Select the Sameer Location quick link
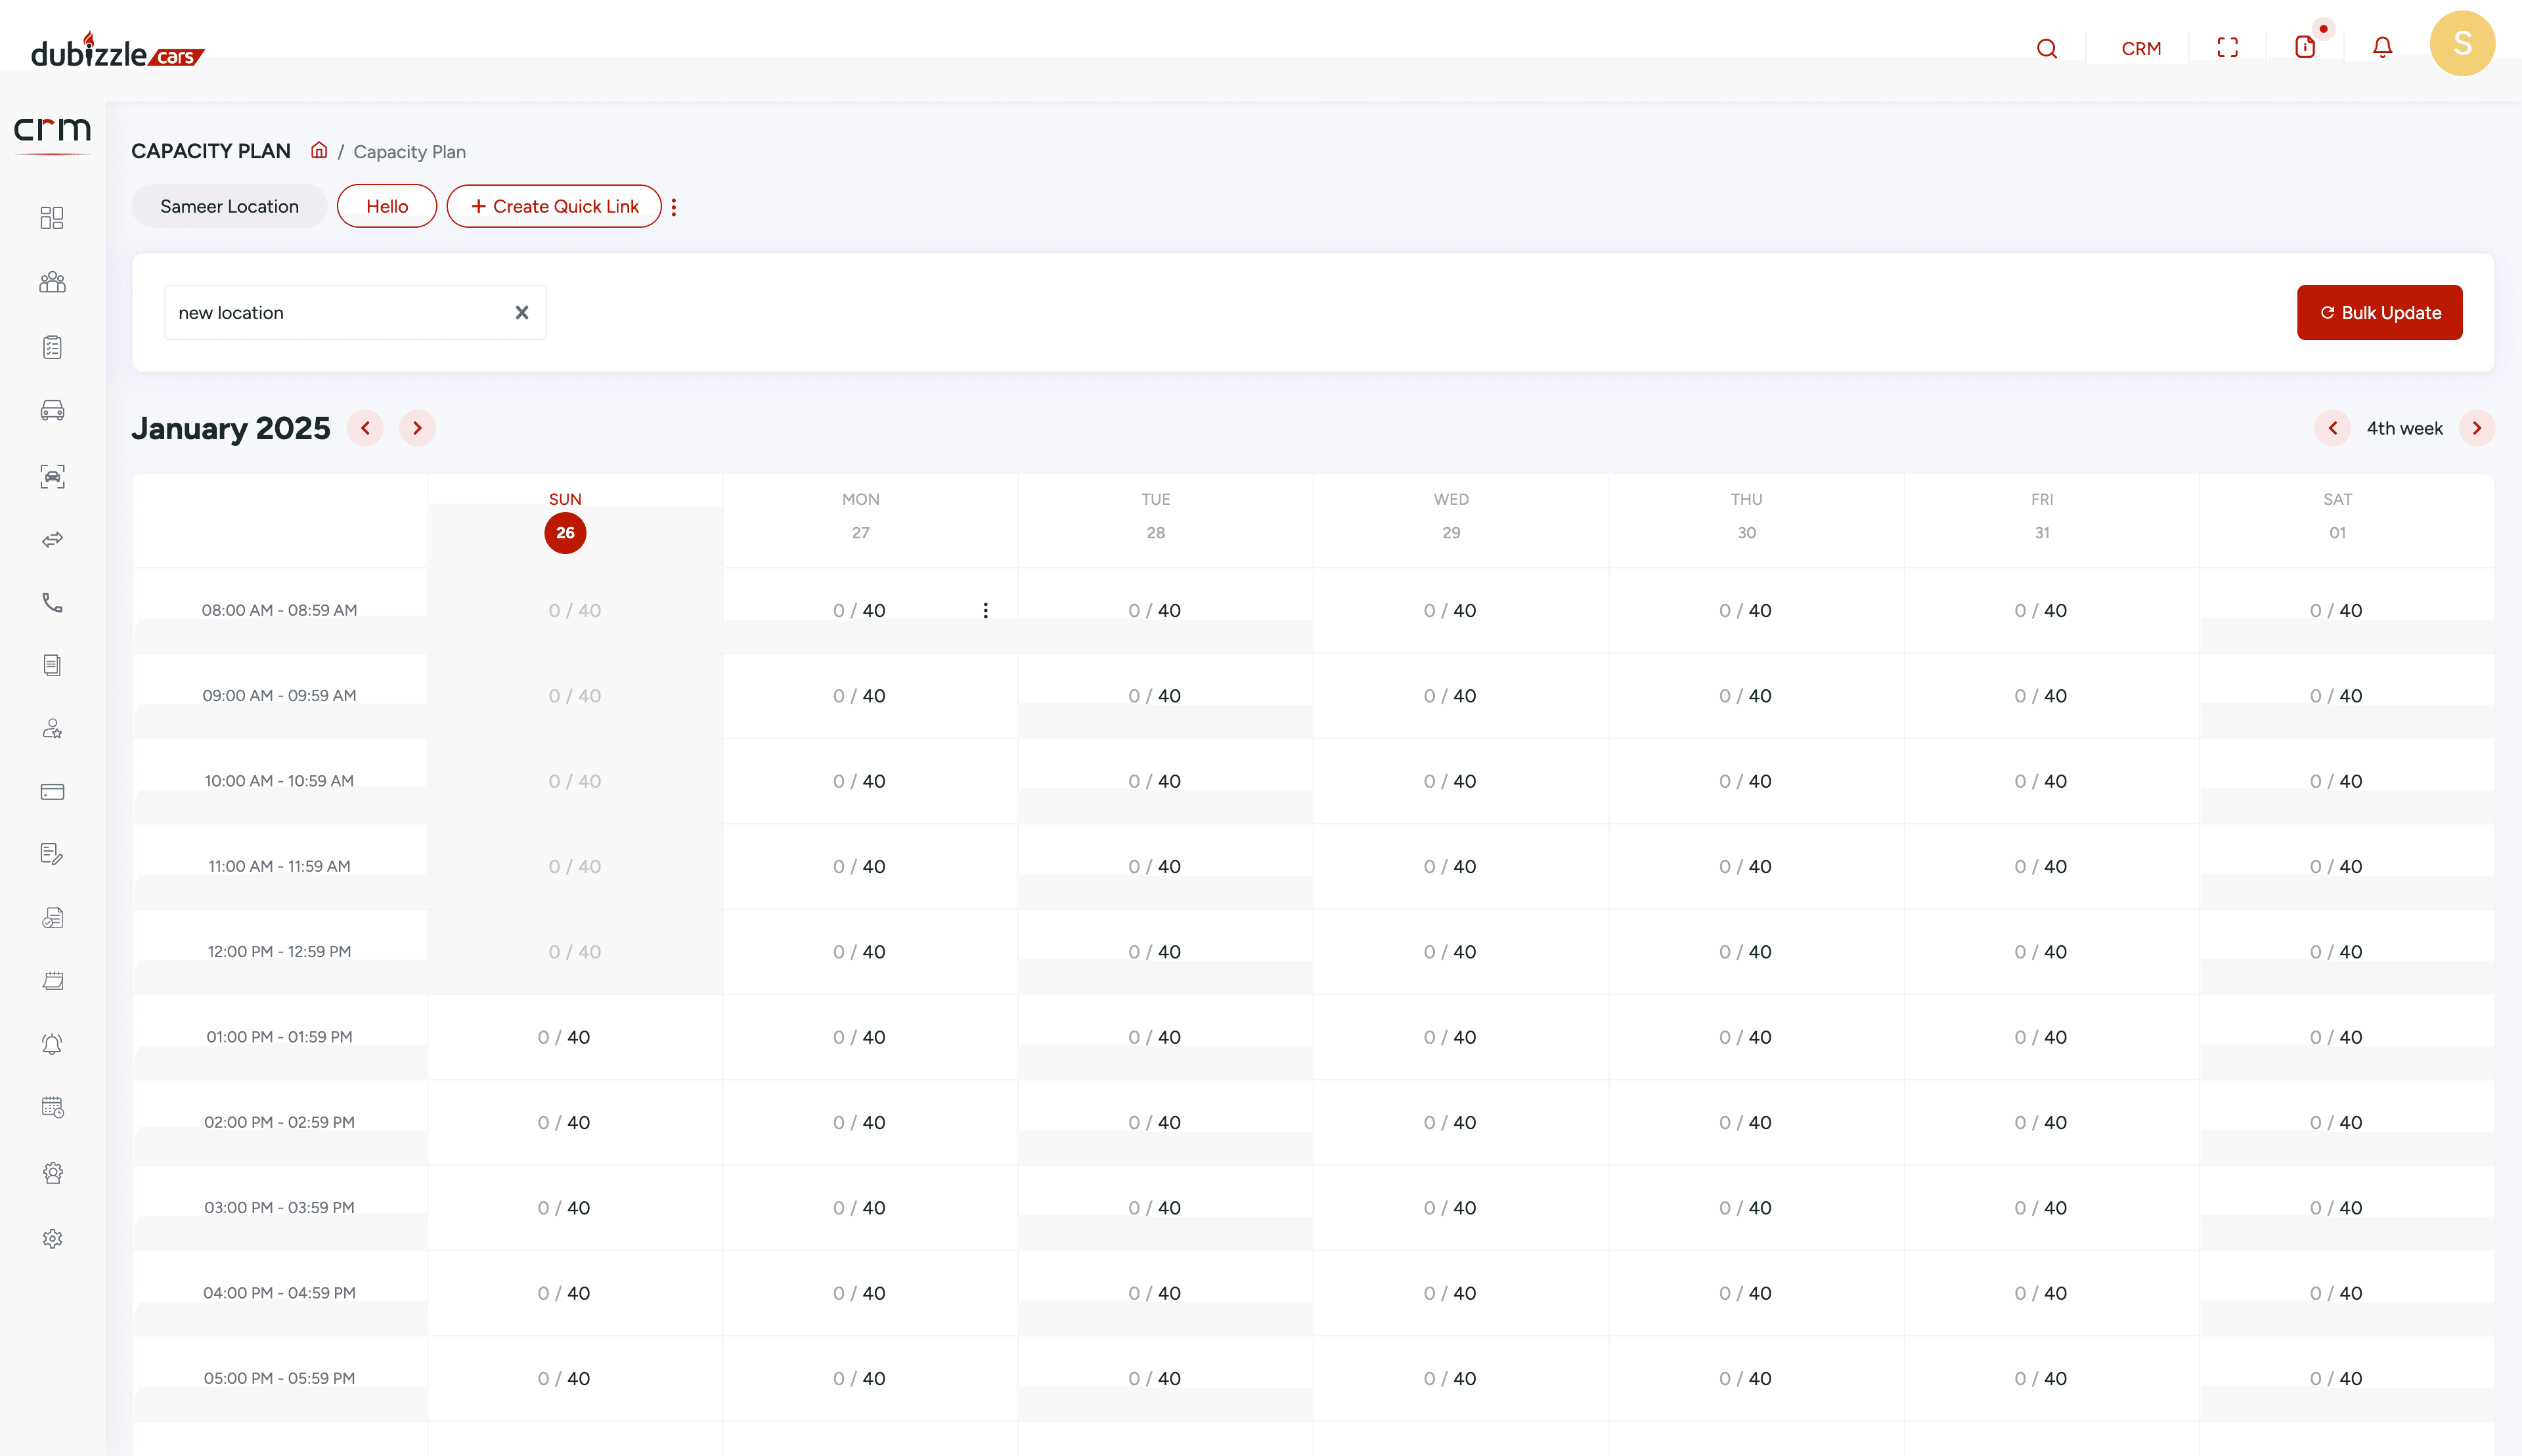This screenshot has height=1456, width=2522. point(229,206)
